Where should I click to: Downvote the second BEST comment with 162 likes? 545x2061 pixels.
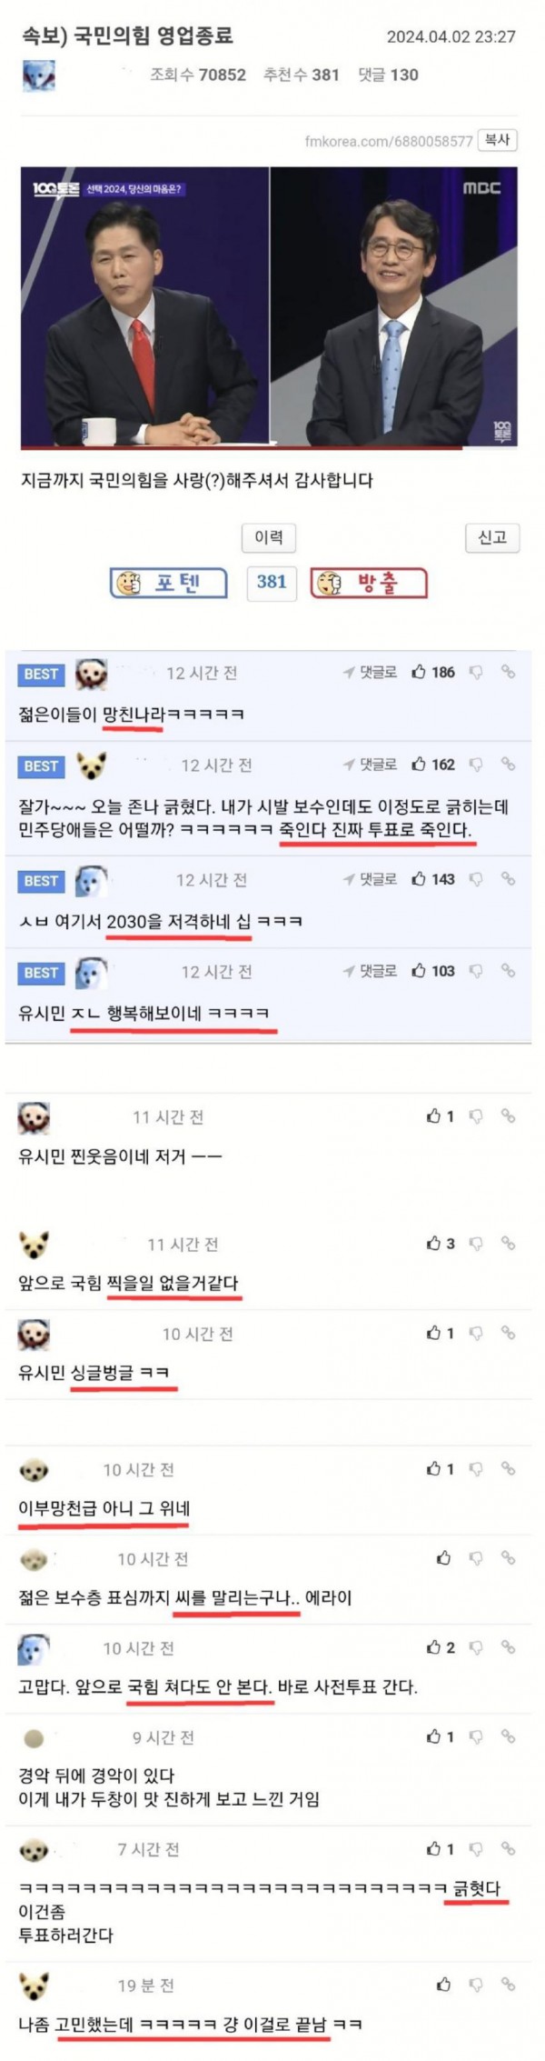(475, 765)
